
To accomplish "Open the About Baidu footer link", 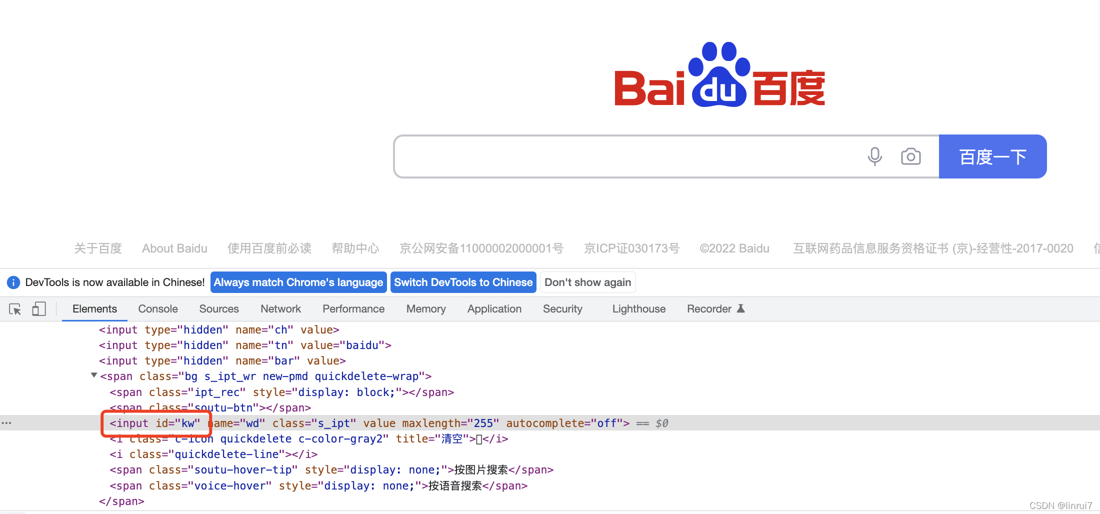I will [x=174, y=248].
